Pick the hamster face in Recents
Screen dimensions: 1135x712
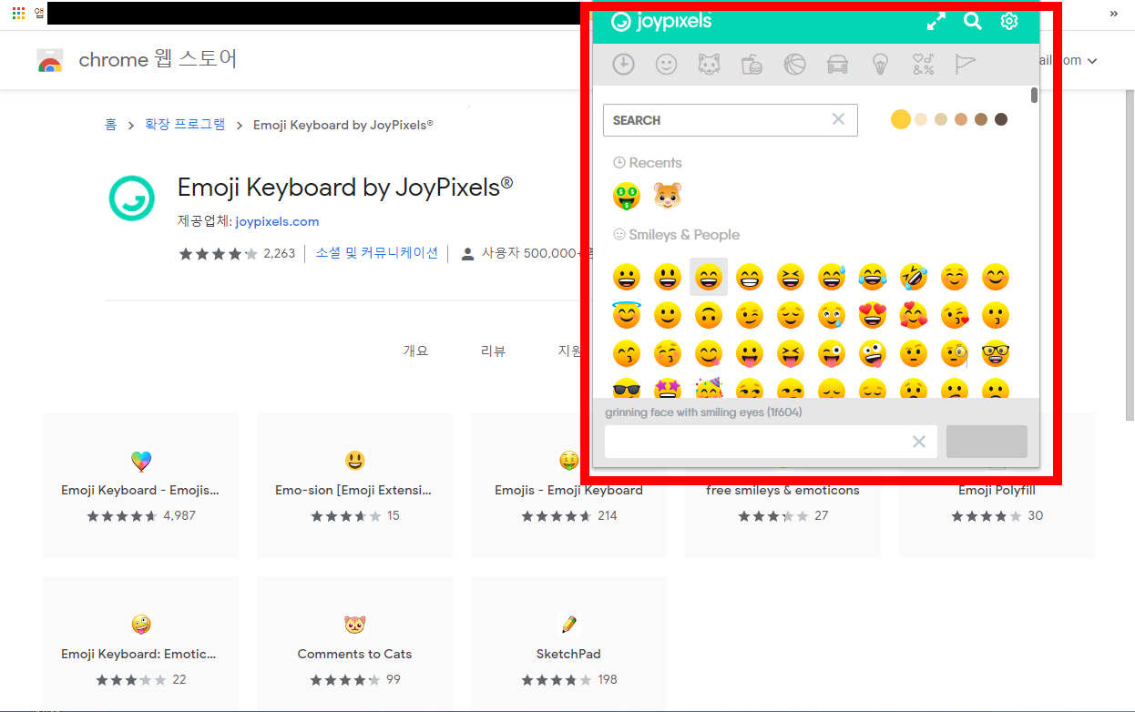click(668, 196)
